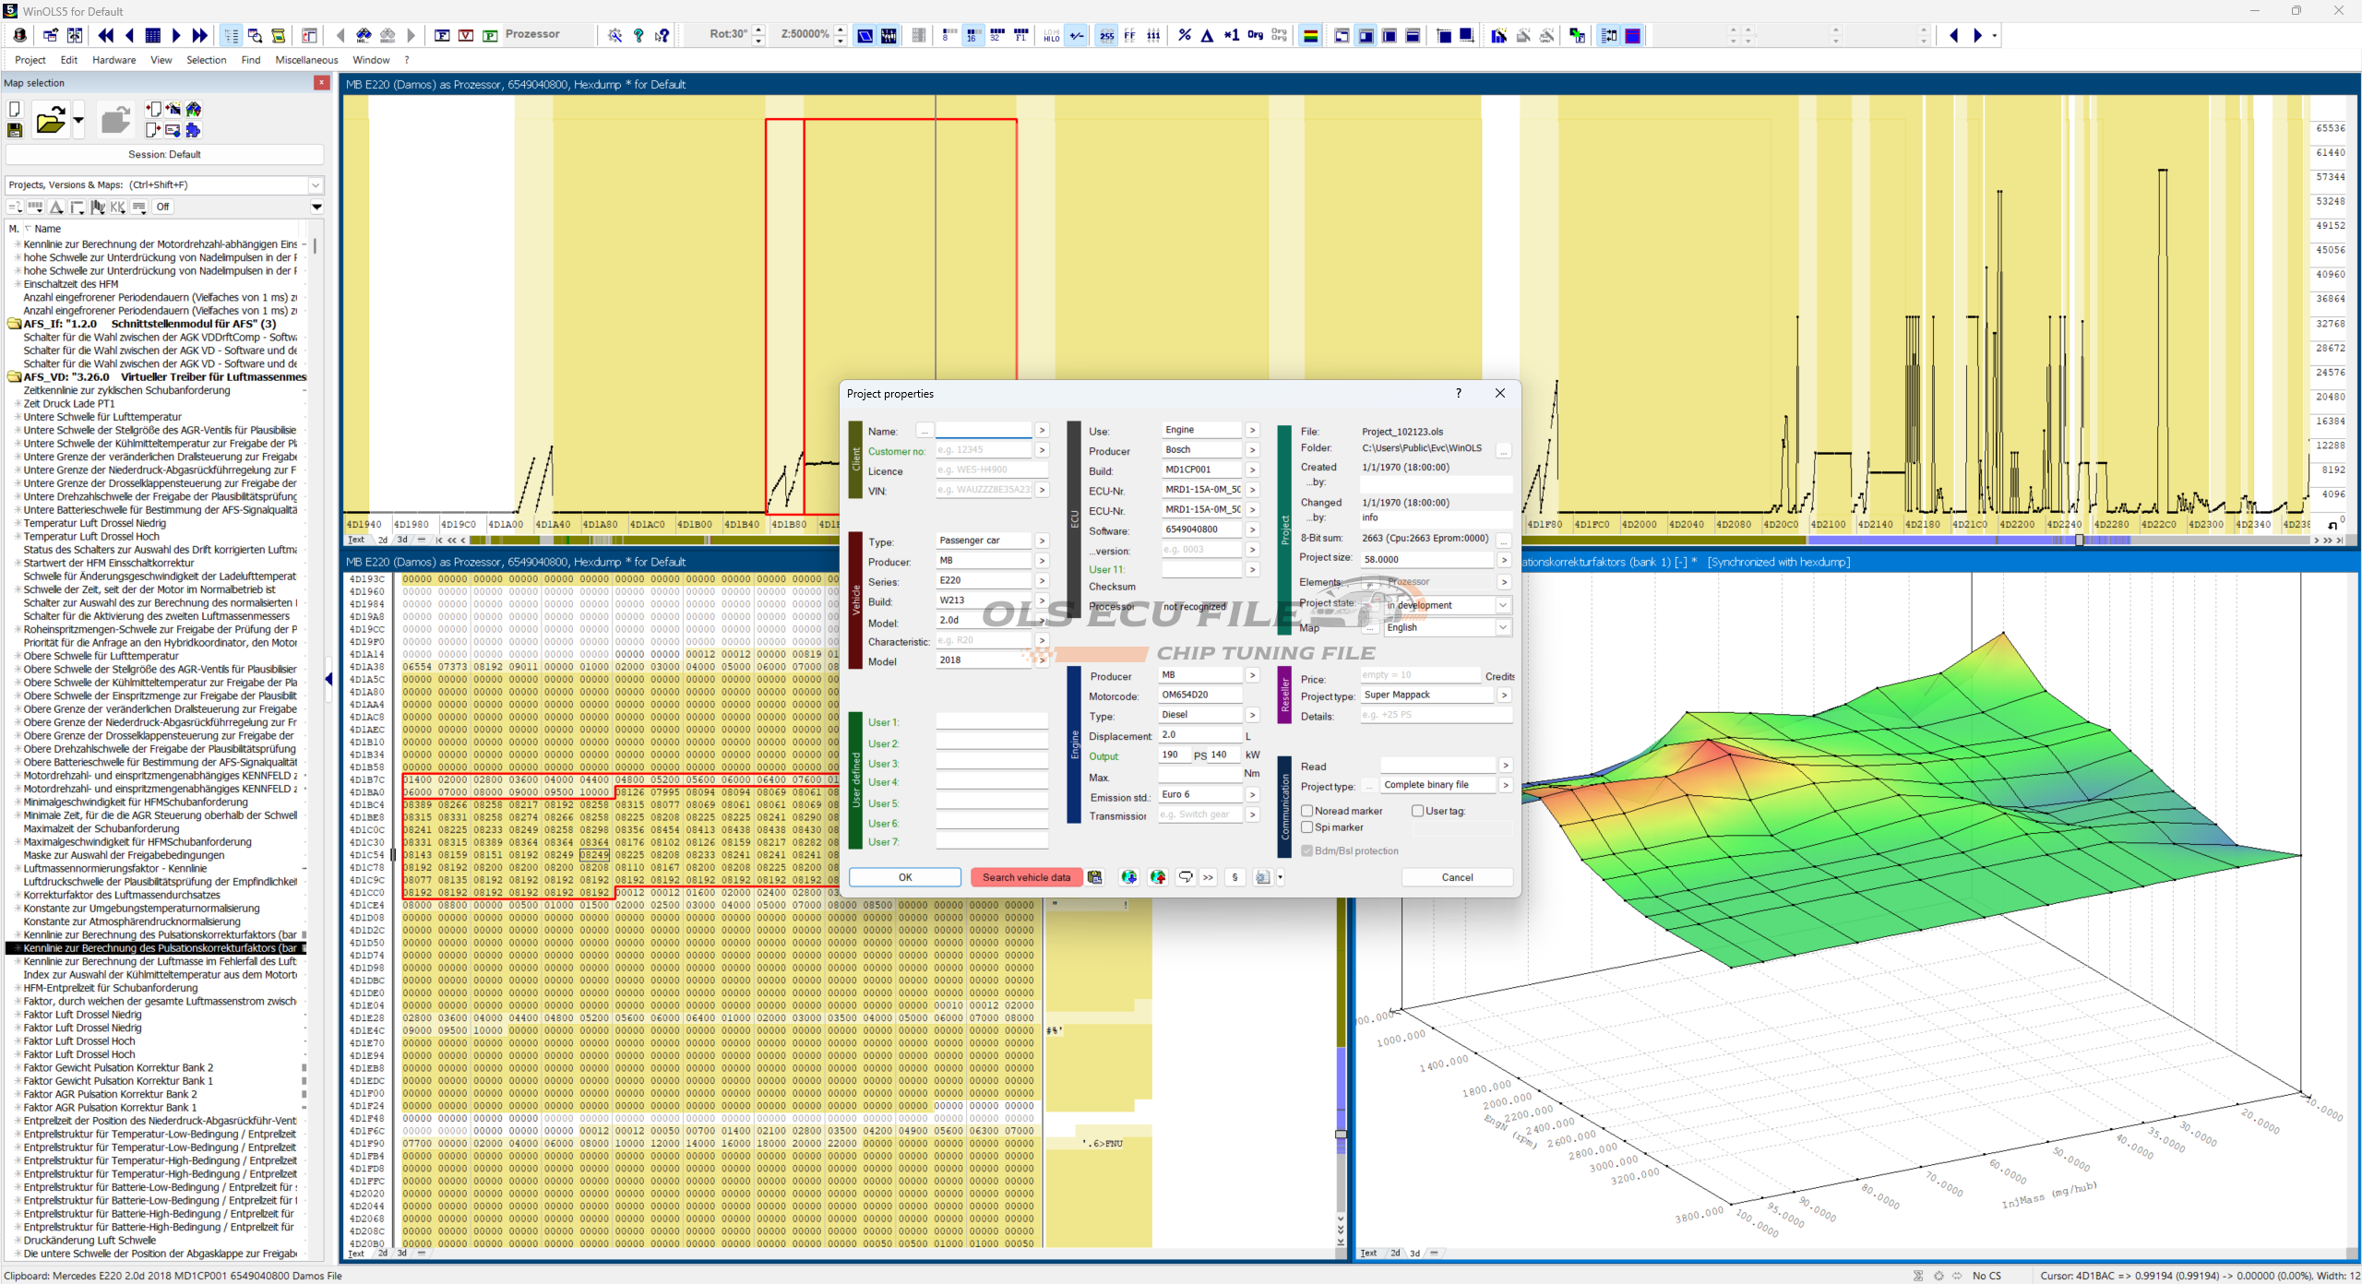Open the Map language dropdown showing English
Screen dimensions: 2362x1284
(1503, 627)
